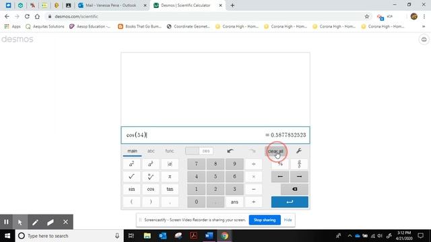431x242 pixels.
Task: Go to the browser home page
Action: pos(37,16)
